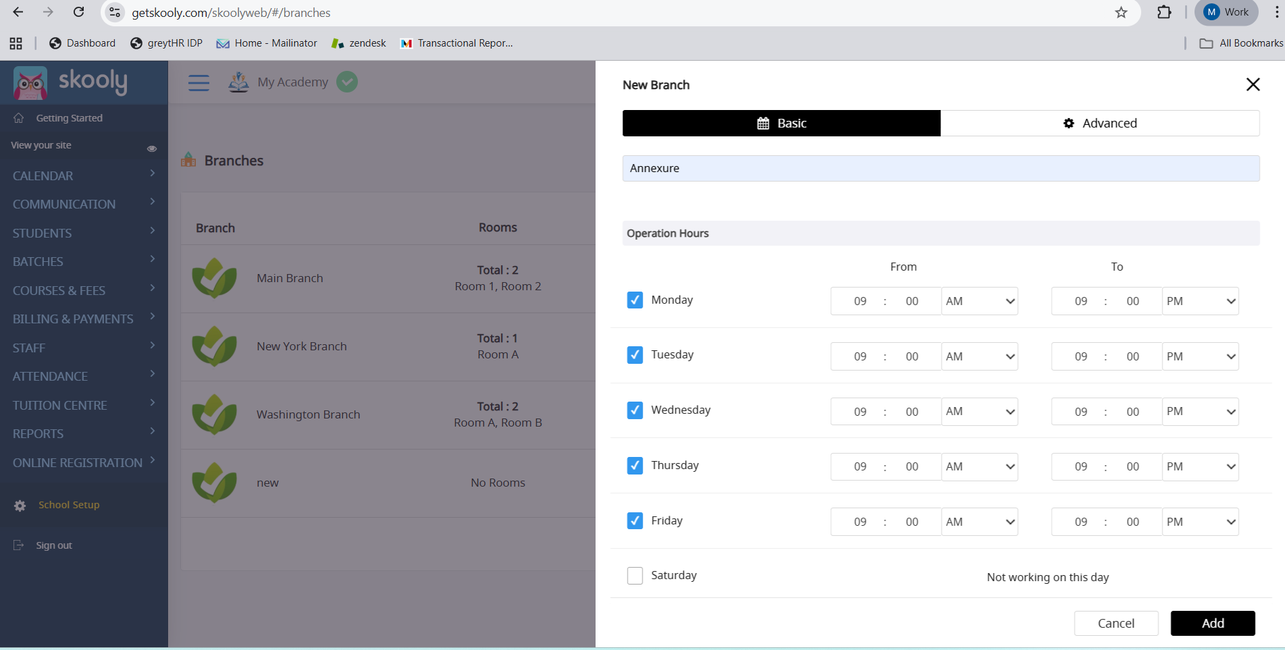Click the Add button
The image size is (1285, 650).
1213,623
